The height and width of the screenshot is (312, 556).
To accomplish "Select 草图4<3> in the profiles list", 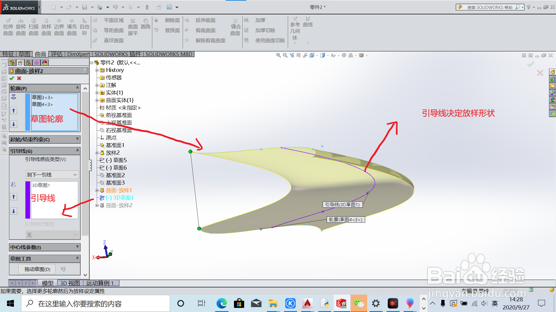I will pos(42,104).
